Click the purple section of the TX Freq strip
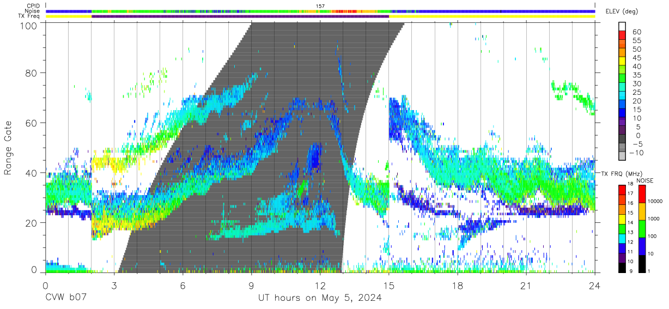 coord(240,16)
